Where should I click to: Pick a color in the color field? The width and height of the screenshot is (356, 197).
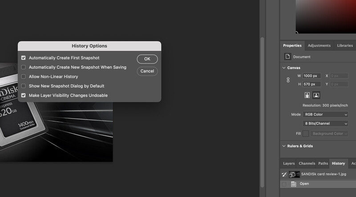pos(326,16)
